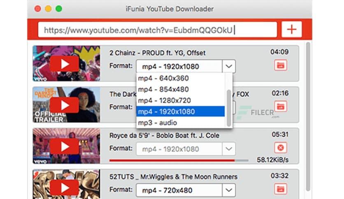
Task: Play the 2 Chainz PROUD thumbnail
Action: 64,64
